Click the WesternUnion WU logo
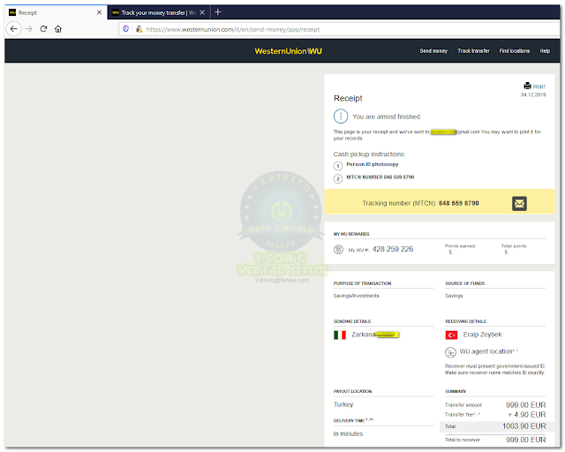The height and width of the screenshot is (452, 565). [x=289, y=51]
